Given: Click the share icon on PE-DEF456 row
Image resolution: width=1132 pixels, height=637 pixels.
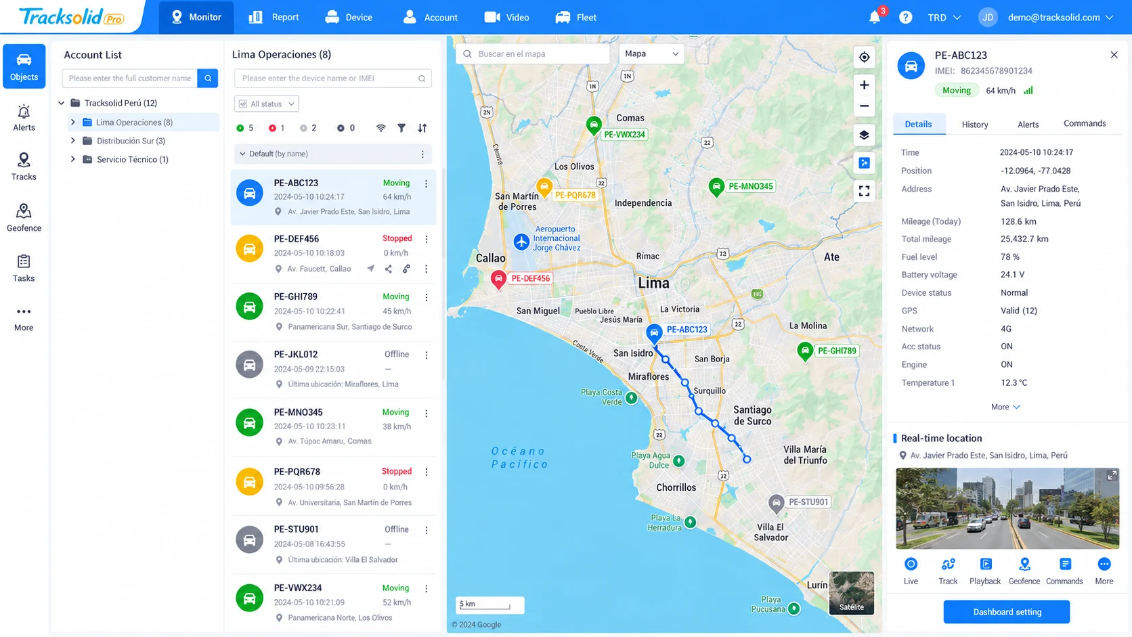Looking at the screenshot, I should point(389,269).
